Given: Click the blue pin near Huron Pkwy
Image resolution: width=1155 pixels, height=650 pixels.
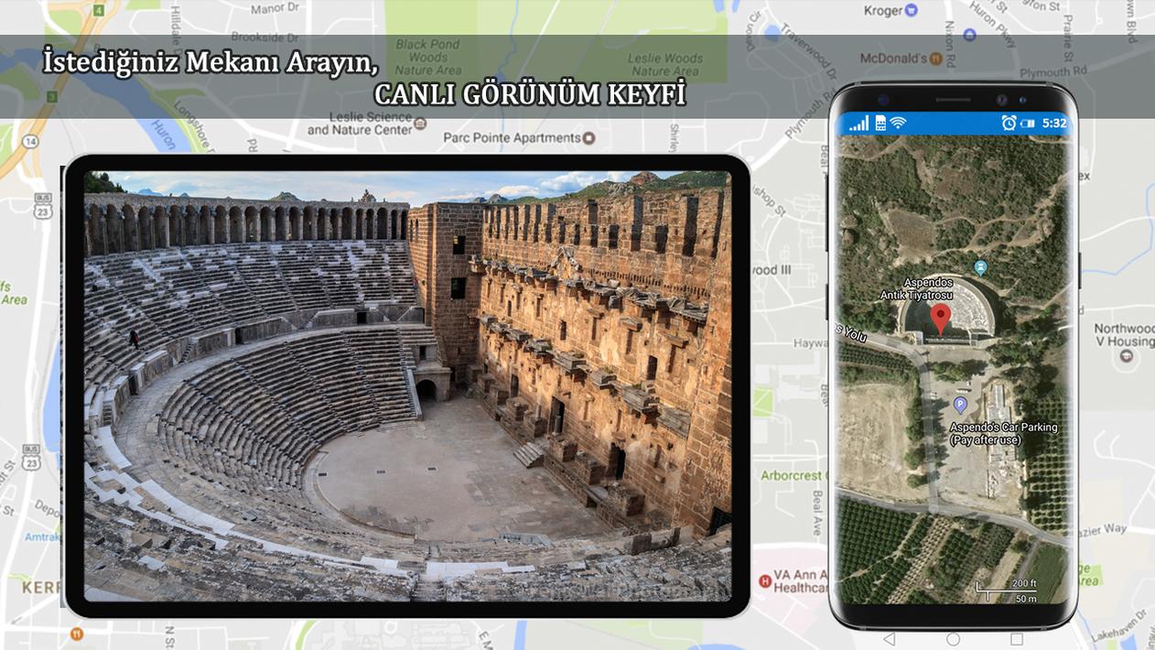Looking at the screenshot, I should 969,35.
